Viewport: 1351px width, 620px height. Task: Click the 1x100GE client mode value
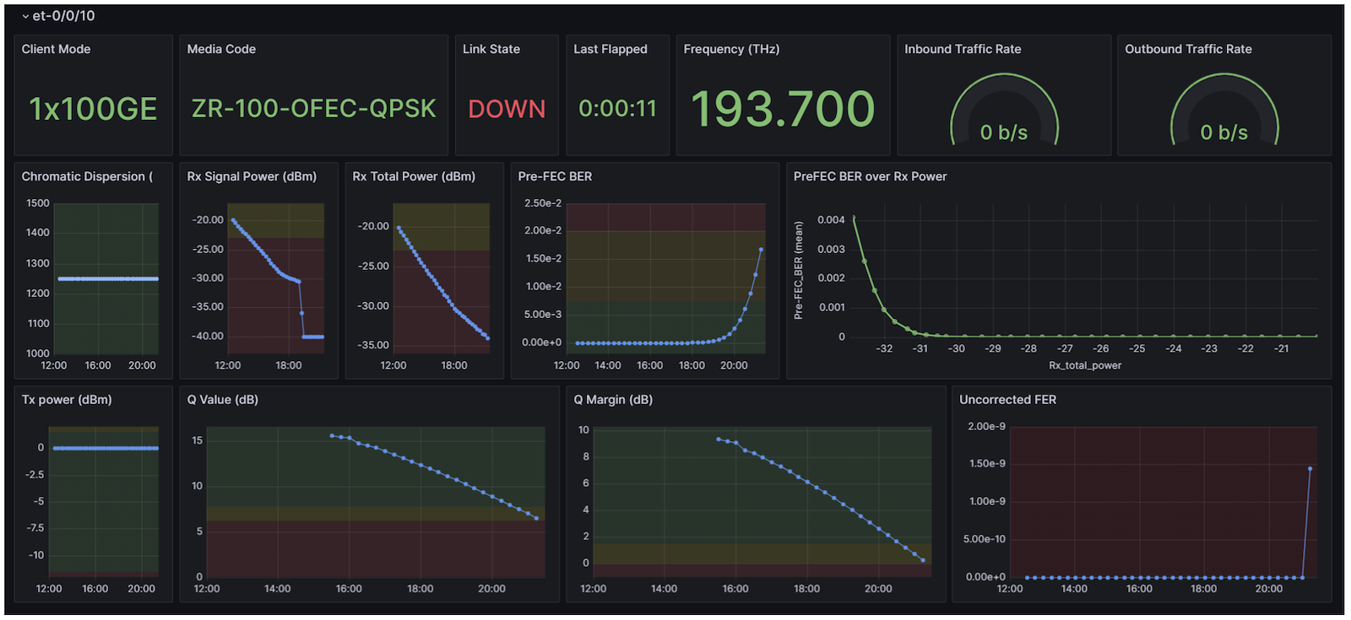(x=93, y=109)
